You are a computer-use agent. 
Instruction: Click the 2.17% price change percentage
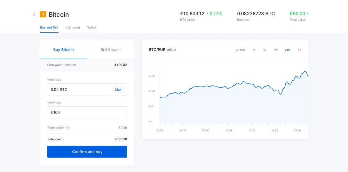216,14
